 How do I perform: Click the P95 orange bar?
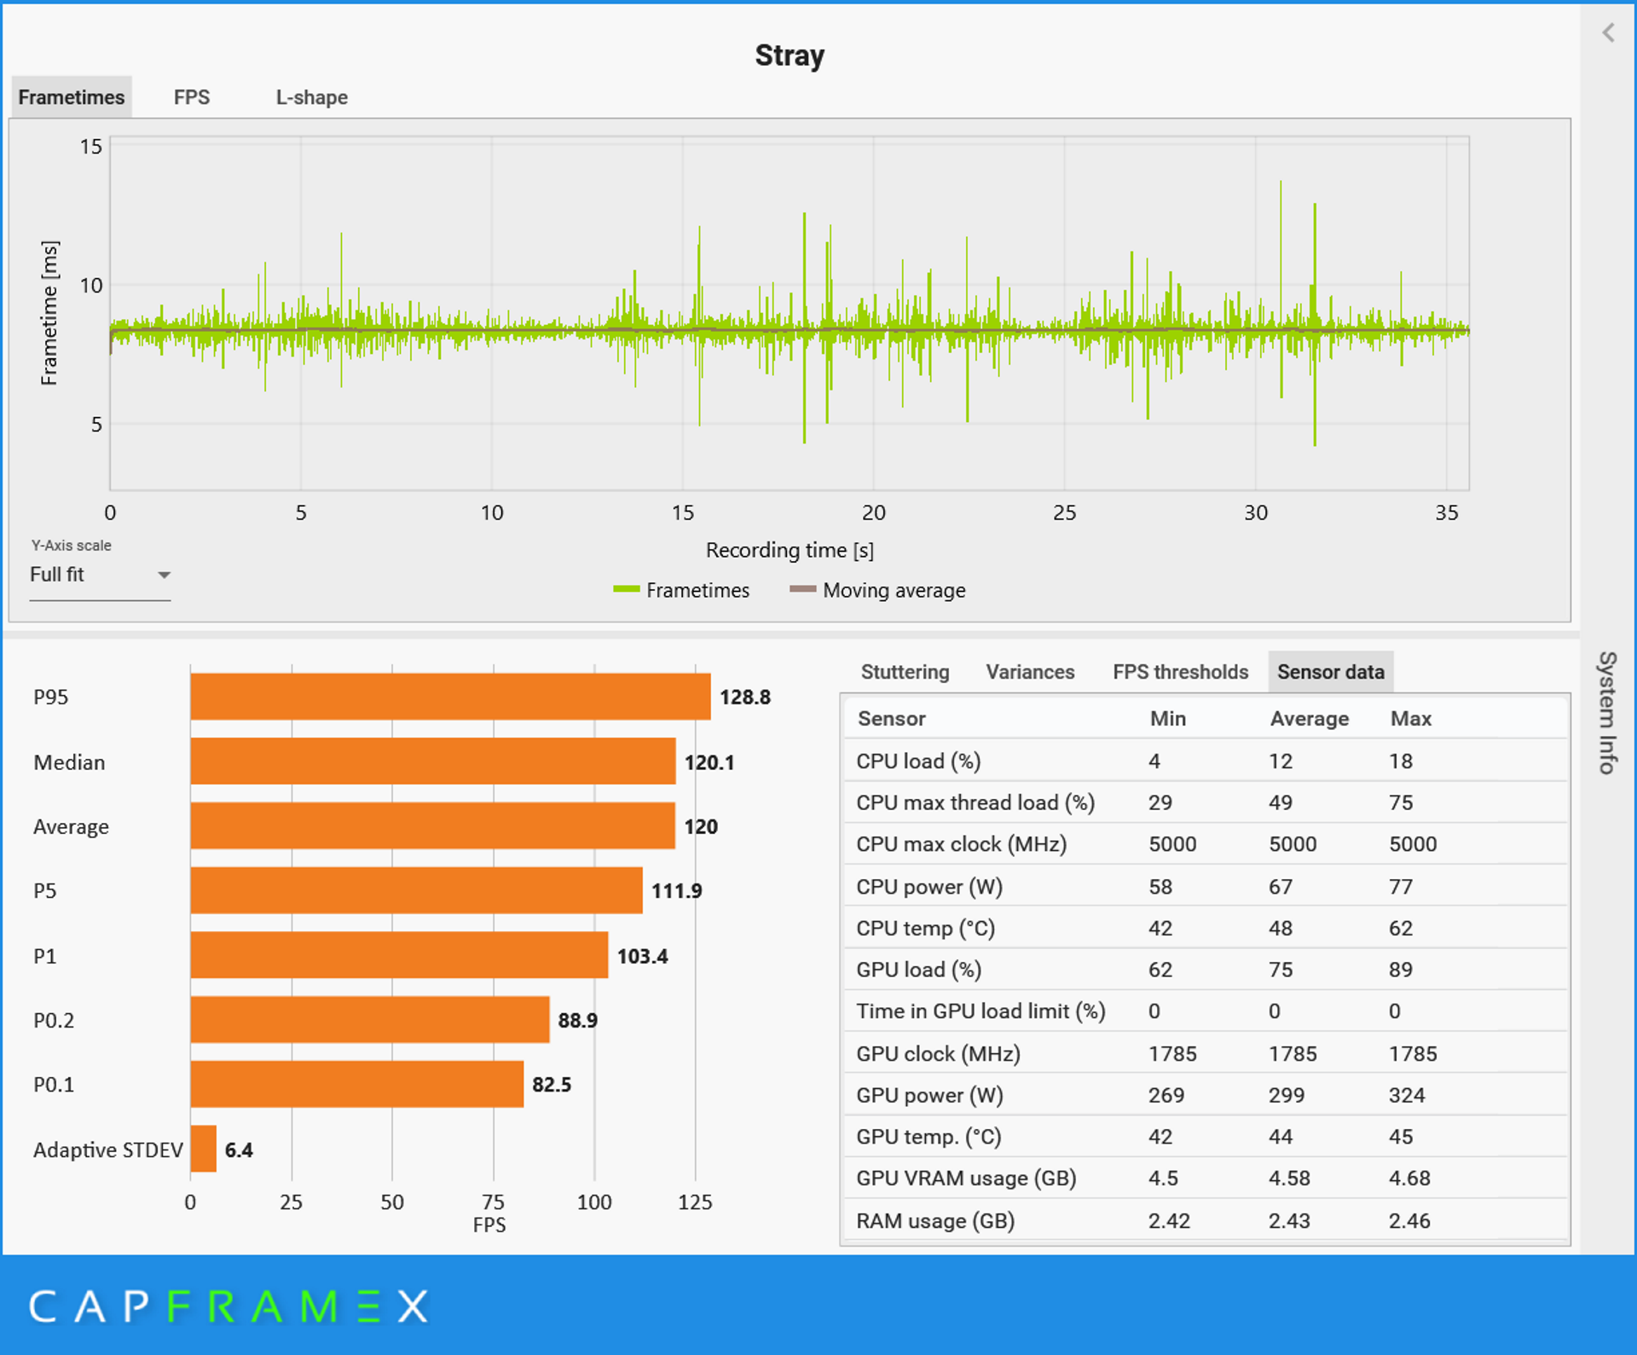click(x=450, y=697)
